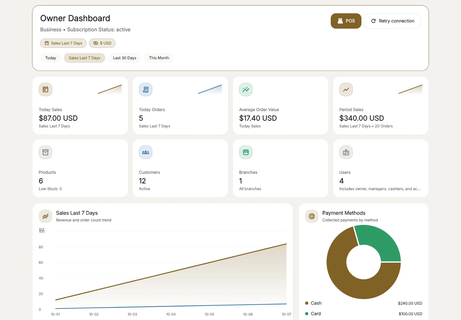Click the Today Orders blue sparkline
461x320 pixels.
coord(210,89)
